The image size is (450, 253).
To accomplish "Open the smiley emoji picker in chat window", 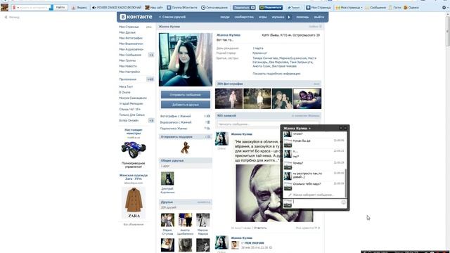I will (343, 202).
